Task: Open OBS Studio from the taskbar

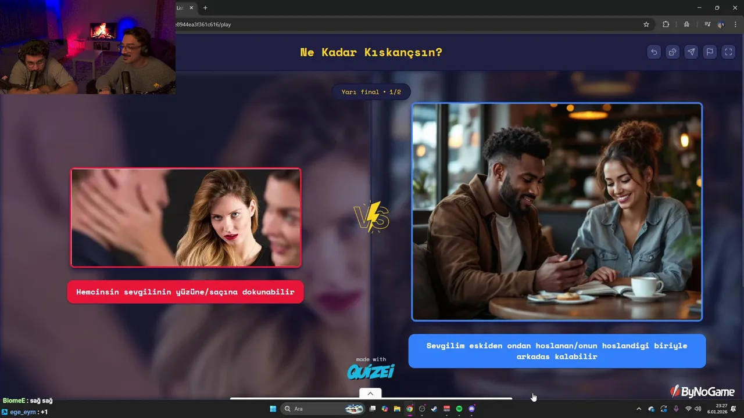Action: [422, 409]
